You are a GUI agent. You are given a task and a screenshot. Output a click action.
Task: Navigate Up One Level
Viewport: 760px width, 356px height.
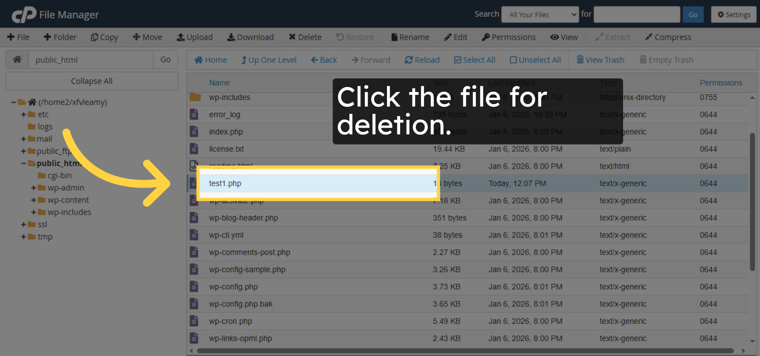[269, 60]
